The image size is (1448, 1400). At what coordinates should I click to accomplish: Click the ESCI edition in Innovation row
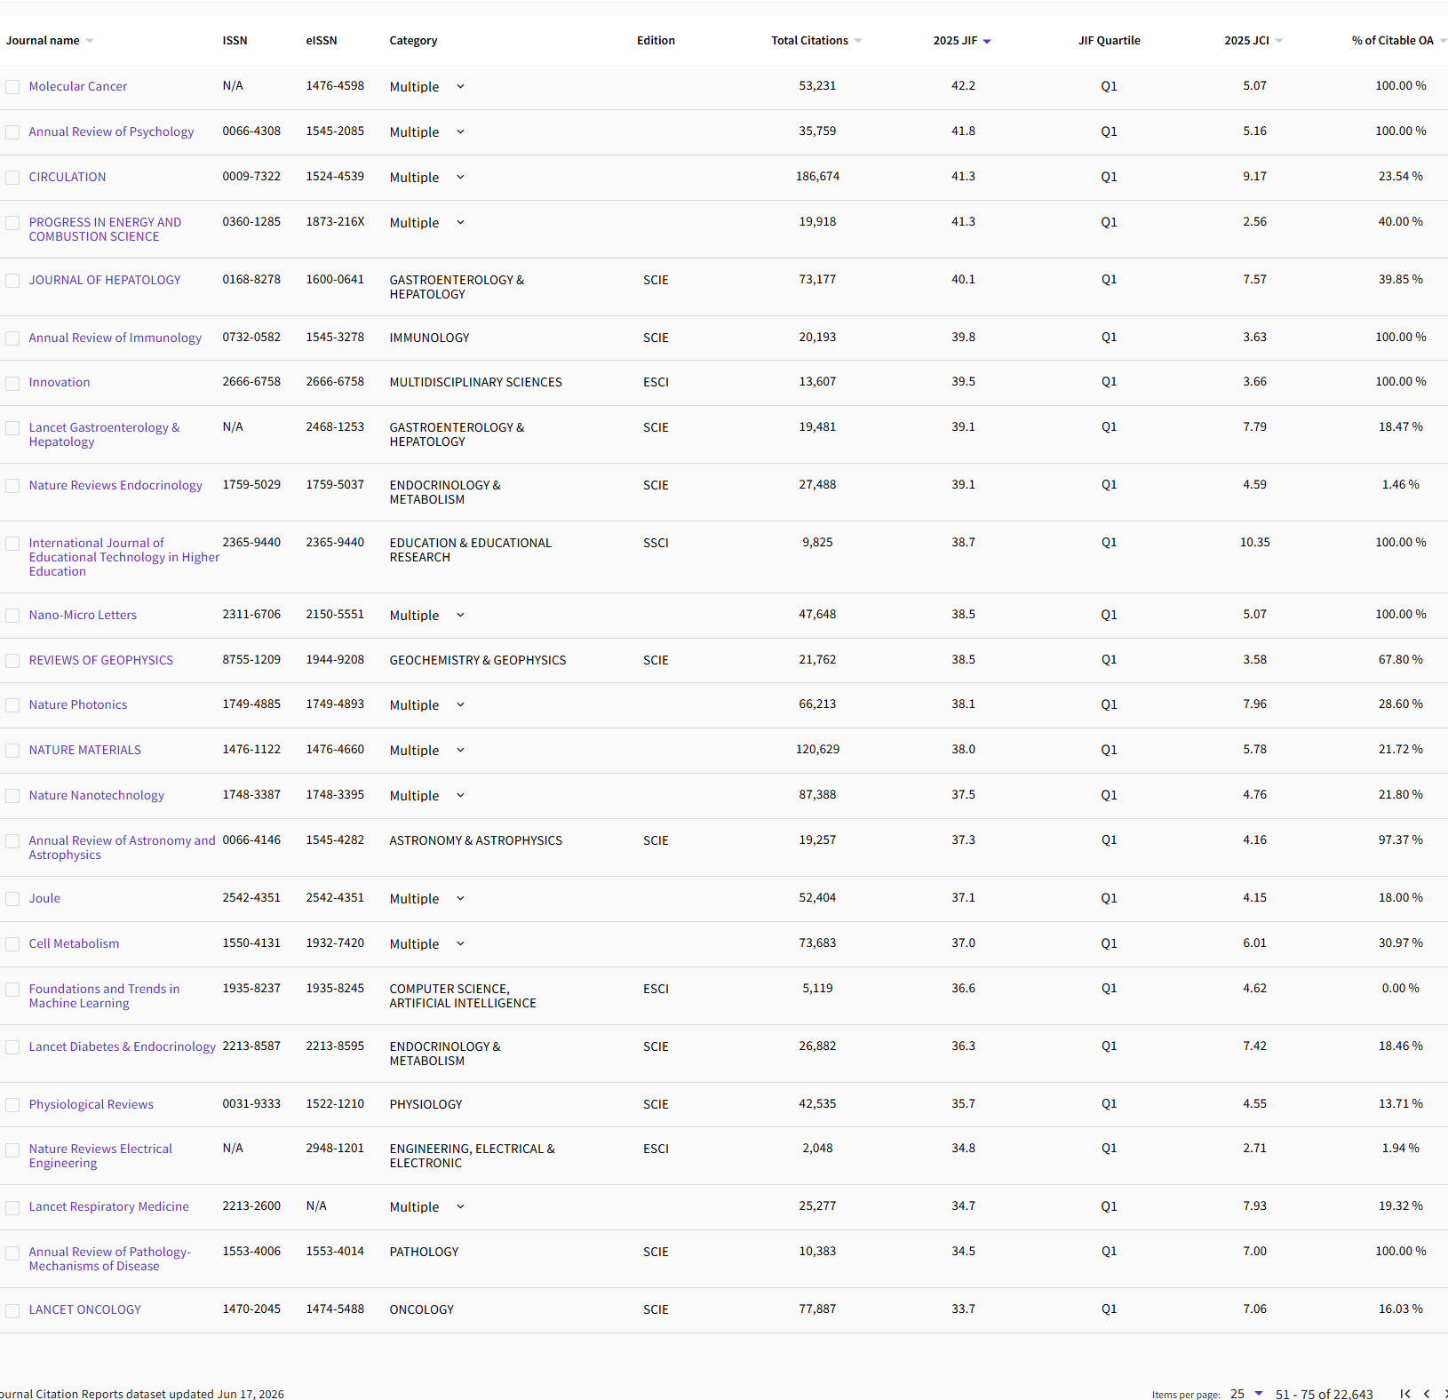point(656,383)
